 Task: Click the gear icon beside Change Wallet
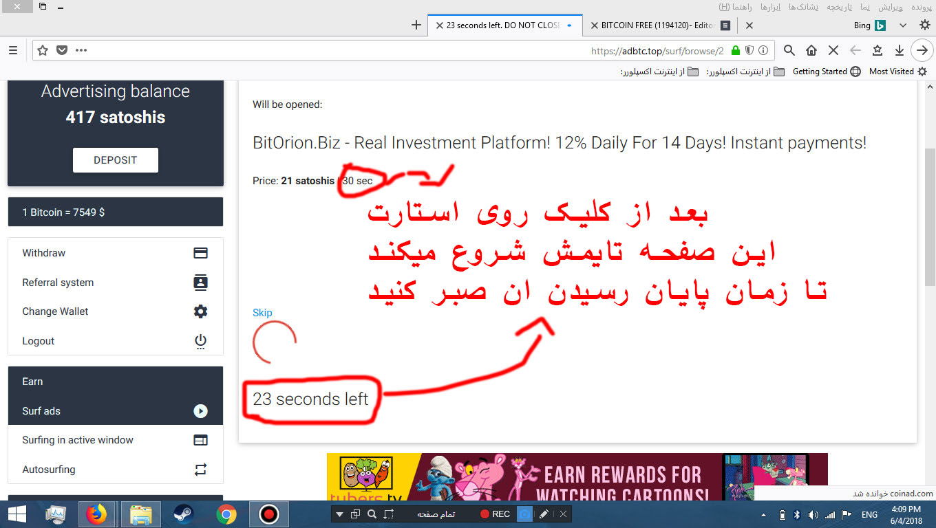pyautogui.click(x=200, y=311)
